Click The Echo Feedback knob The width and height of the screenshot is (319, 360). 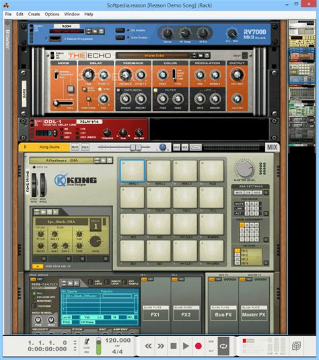coord(125,75)
